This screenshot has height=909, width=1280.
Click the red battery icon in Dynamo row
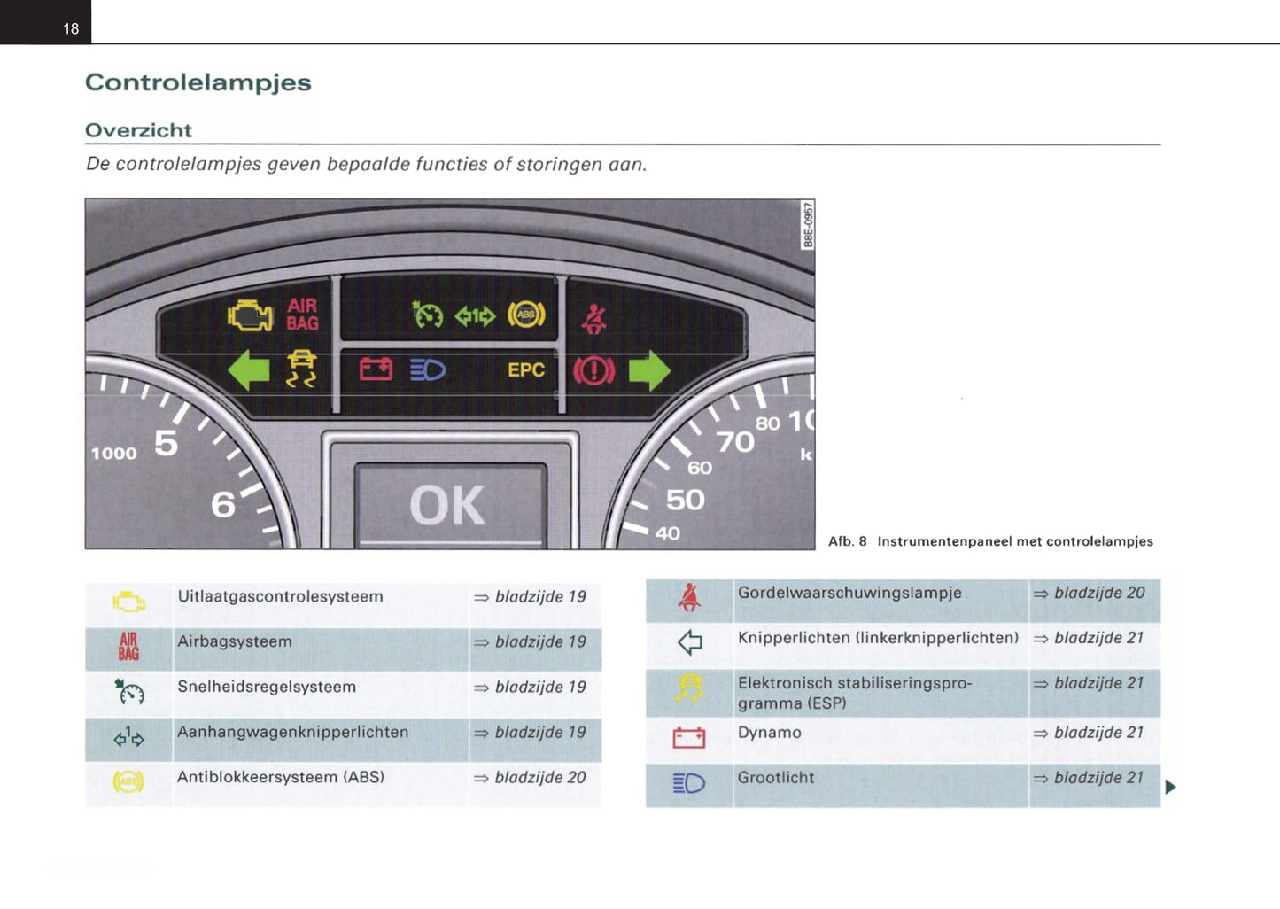tap(688, 737)
